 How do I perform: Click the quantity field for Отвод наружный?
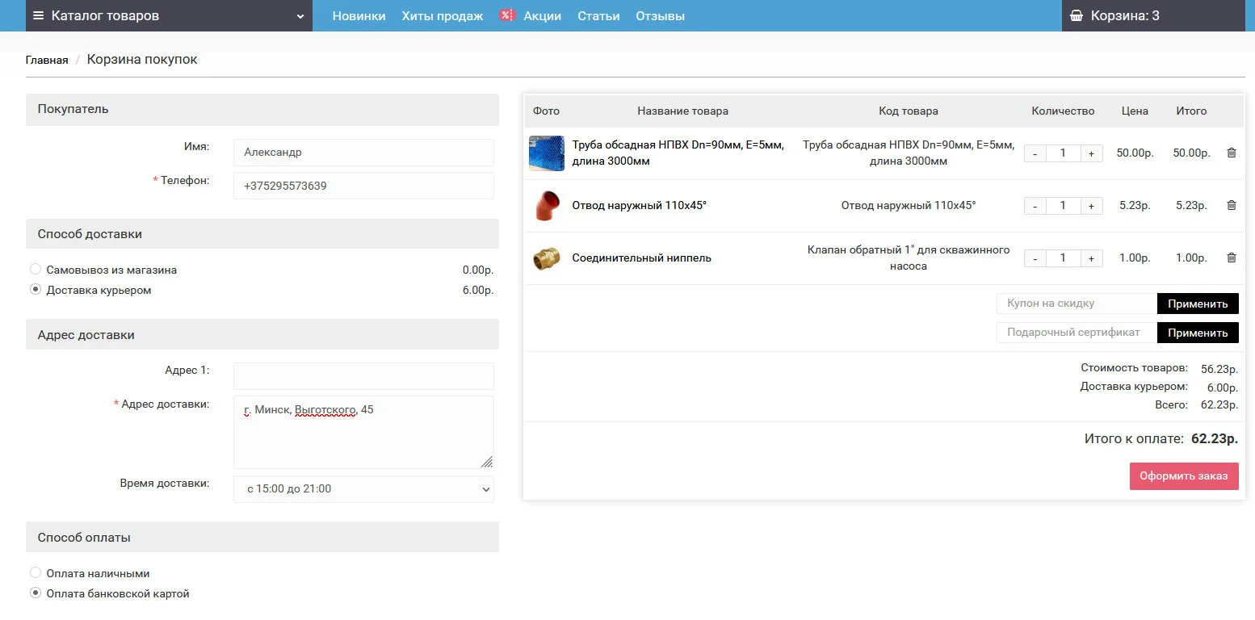click(x=1063, y=206)
